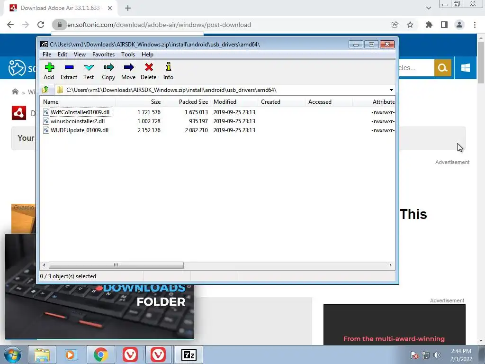Click the horizontal scrollbar thumb in file list
485x364 pixels.
(116, 265)
